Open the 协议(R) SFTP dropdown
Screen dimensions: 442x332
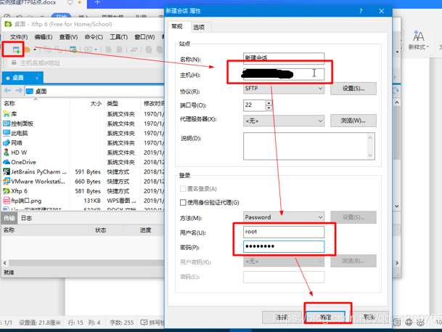pos(284,89)
